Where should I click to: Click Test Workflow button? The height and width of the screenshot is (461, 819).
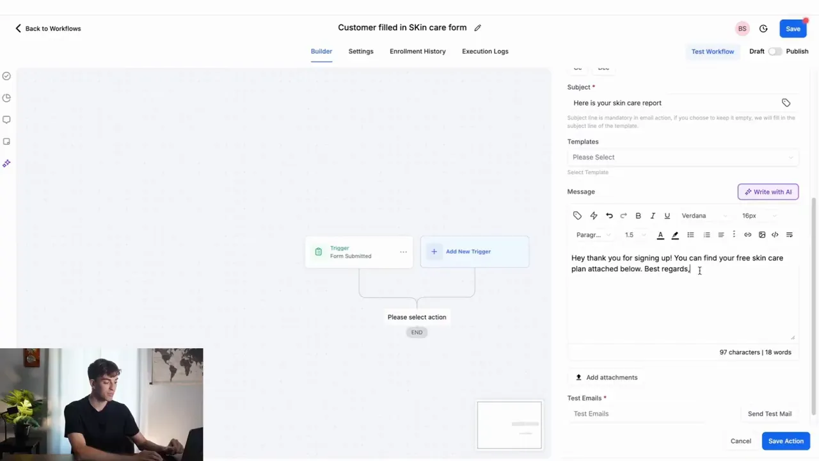pos(712,51)
